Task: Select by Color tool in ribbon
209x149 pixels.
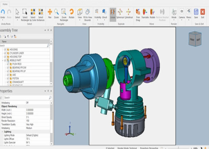Action: click(33, 13)
